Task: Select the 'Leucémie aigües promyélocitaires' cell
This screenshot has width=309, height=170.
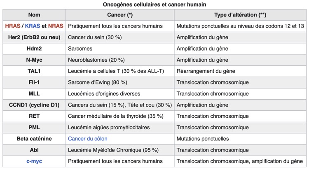Action: point(109,128)
